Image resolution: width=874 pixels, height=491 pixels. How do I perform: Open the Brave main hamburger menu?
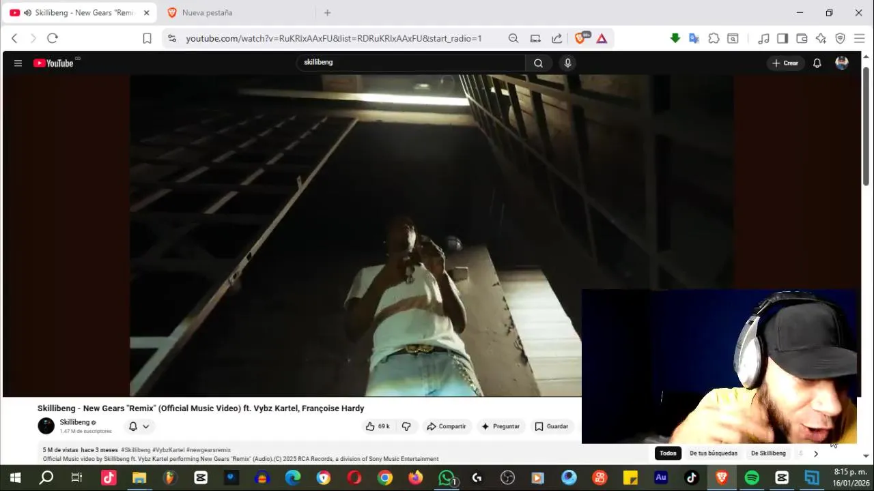coord(860,38)
